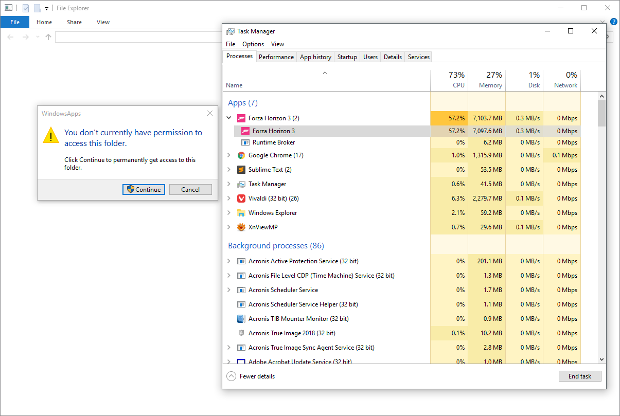Click the Acronis File Level CDP service icon

241,276
